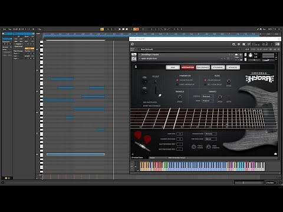The image size is (283, 212).
Task: Click the document icon left of MAIN tab
Action: point(136,67)
